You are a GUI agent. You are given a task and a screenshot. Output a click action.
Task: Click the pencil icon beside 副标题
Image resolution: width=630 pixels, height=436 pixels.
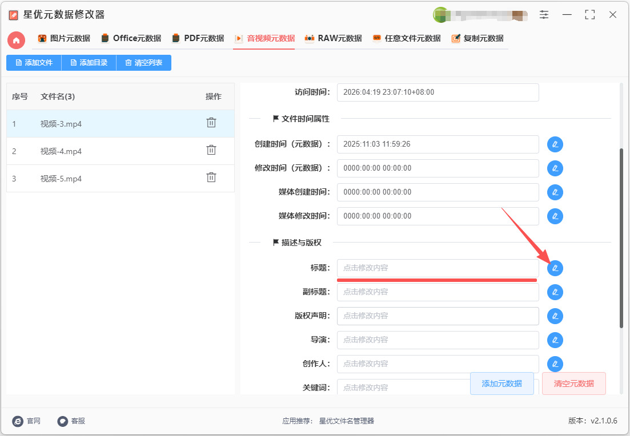click(x=555, y=292)
